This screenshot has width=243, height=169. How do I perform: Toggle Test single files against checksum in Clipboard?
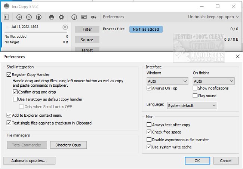(x=9, y=123)
